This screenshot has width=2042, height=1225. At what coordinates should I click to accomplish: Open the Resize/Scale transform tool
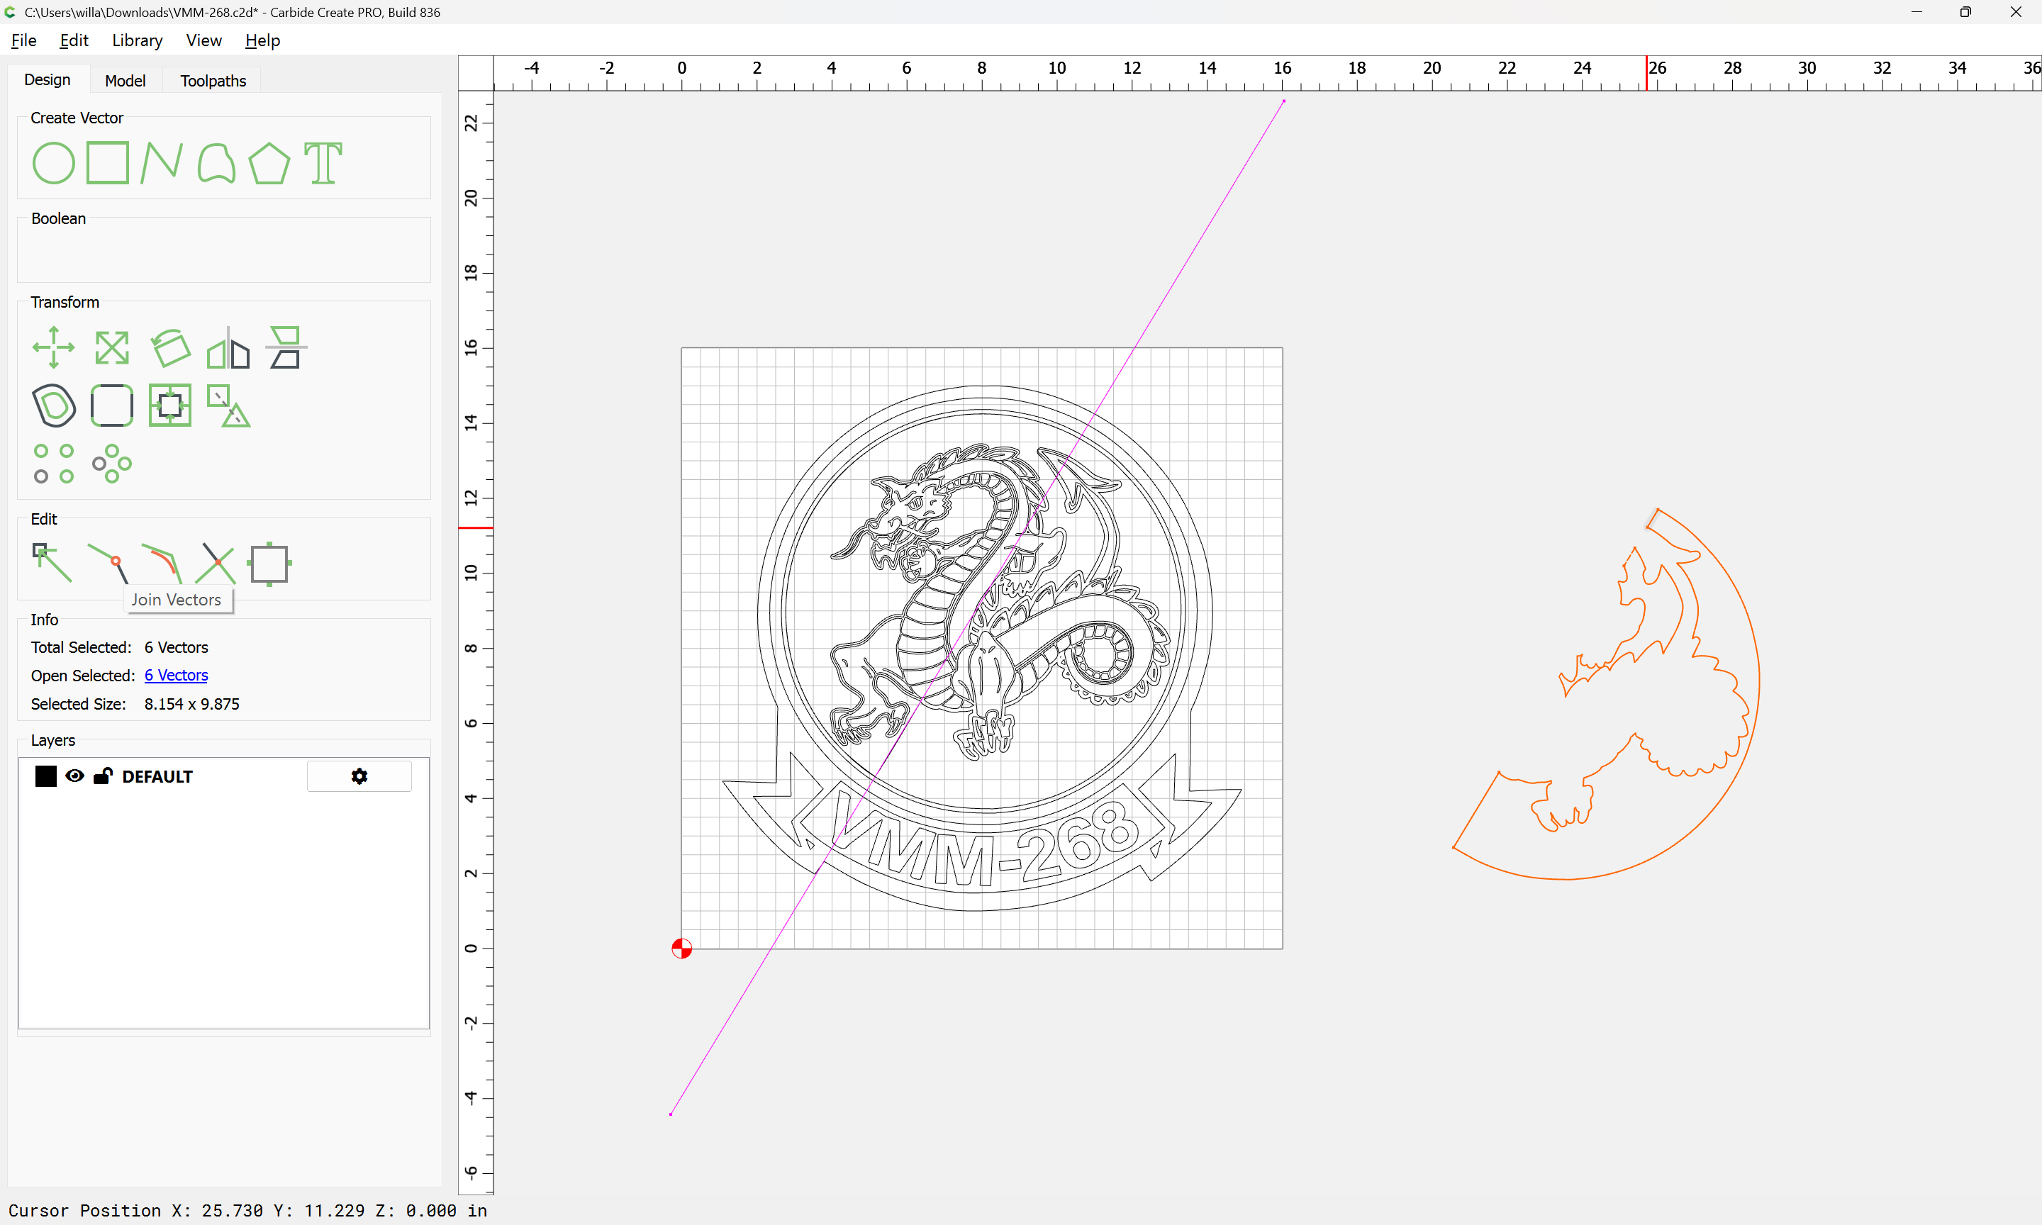pos(111,347)
